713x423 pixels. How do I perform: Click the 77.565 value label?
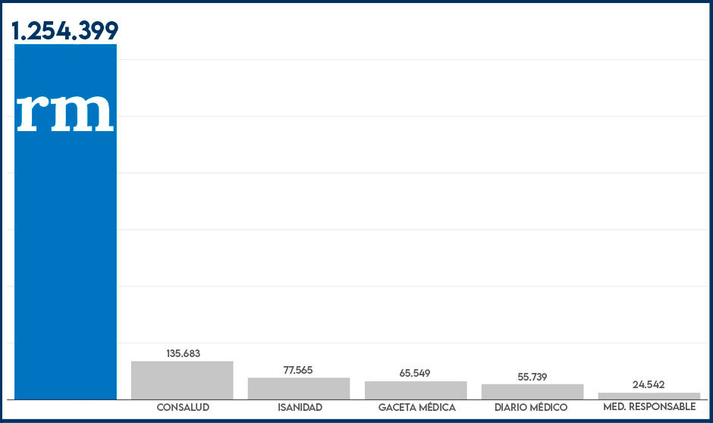pos(299,370)
